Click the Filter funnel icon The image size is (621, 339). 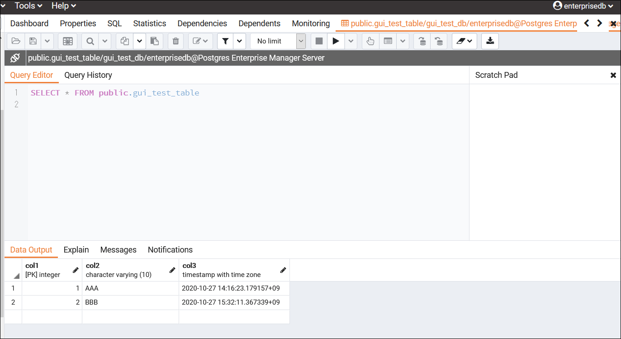[225, 41]
